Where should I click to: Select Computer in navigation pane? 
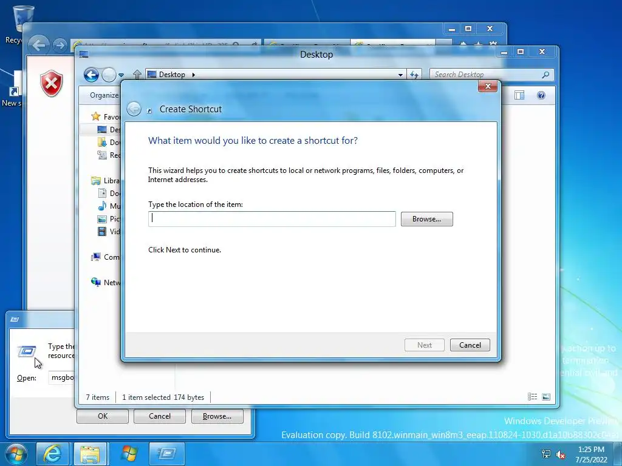click(106, 257)
